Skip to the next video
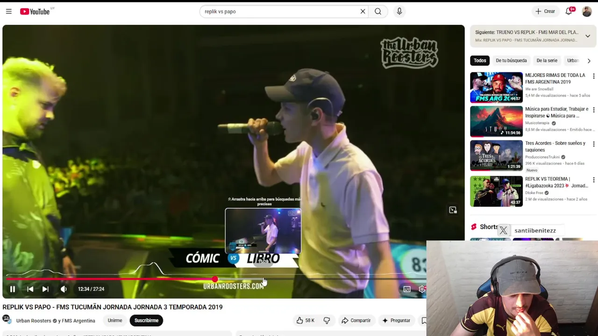The image size is (598, 336). click(x=45, y=289)
